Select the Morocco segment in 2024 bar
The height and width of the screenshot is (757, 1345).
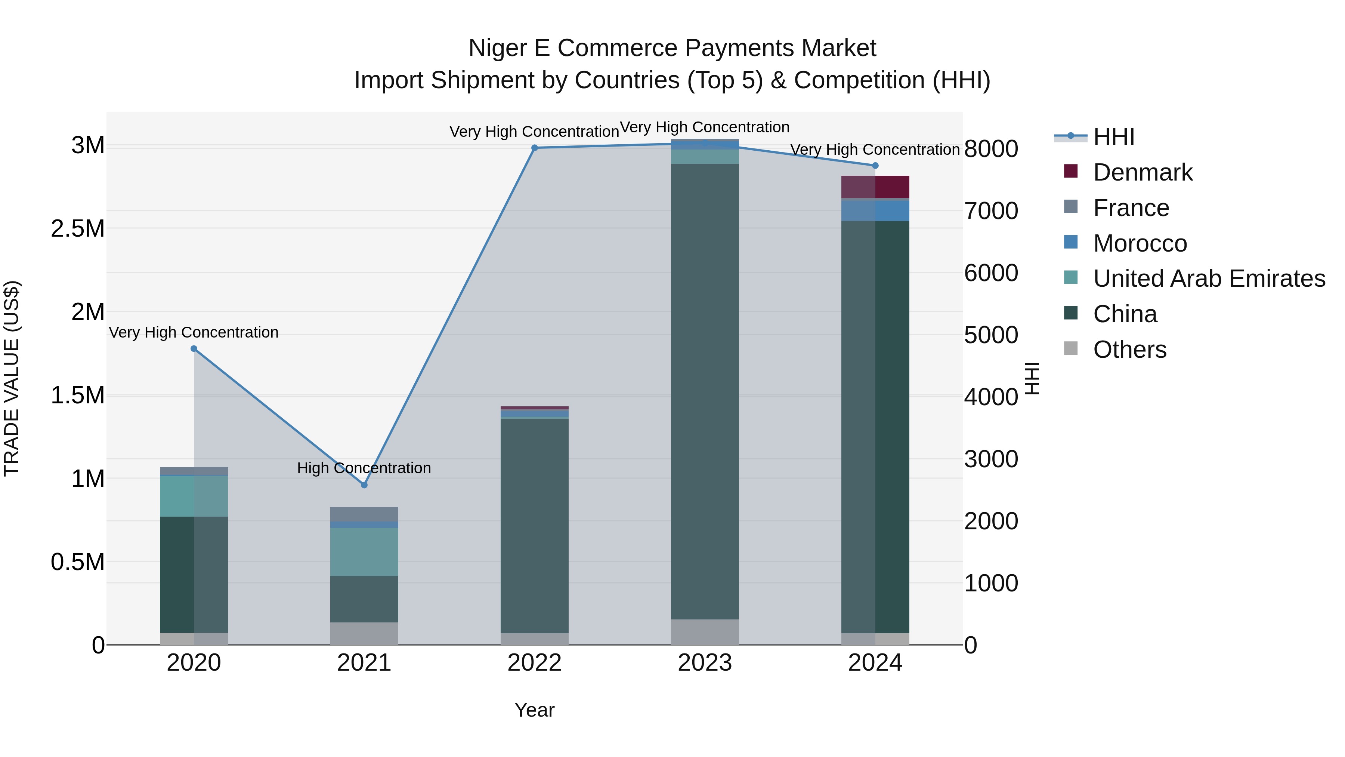point(876,210)
